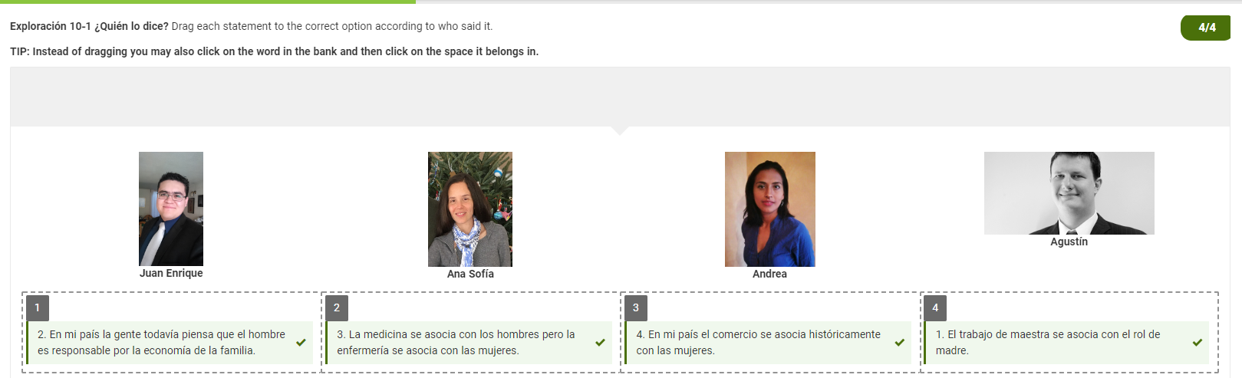Click the green progress bar at top
Screen dimensions: 1242x378
pos(207,2)
